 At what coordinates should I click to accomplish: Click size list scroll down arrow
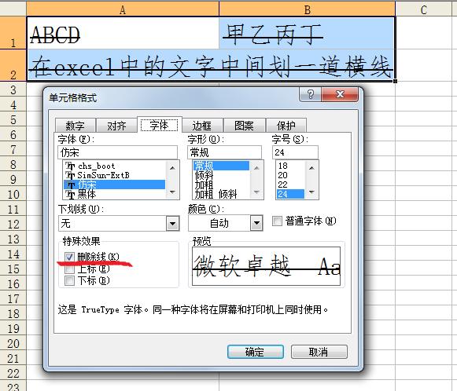point(311,192)
